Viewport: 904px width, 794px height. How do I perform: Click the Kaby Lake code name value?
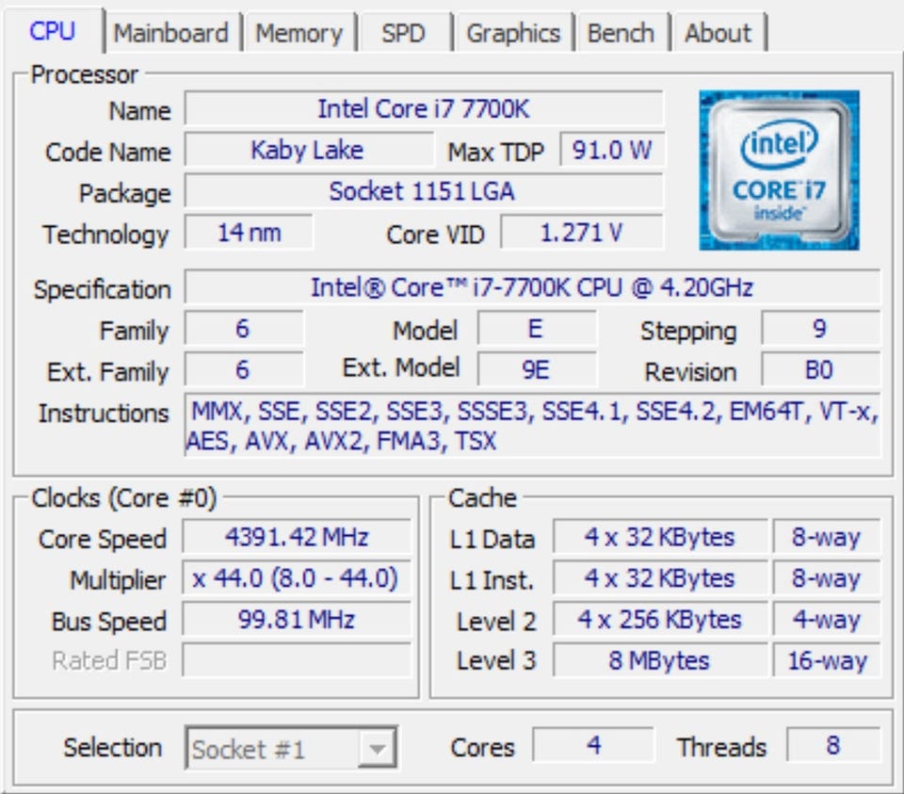tap(309, 150)
